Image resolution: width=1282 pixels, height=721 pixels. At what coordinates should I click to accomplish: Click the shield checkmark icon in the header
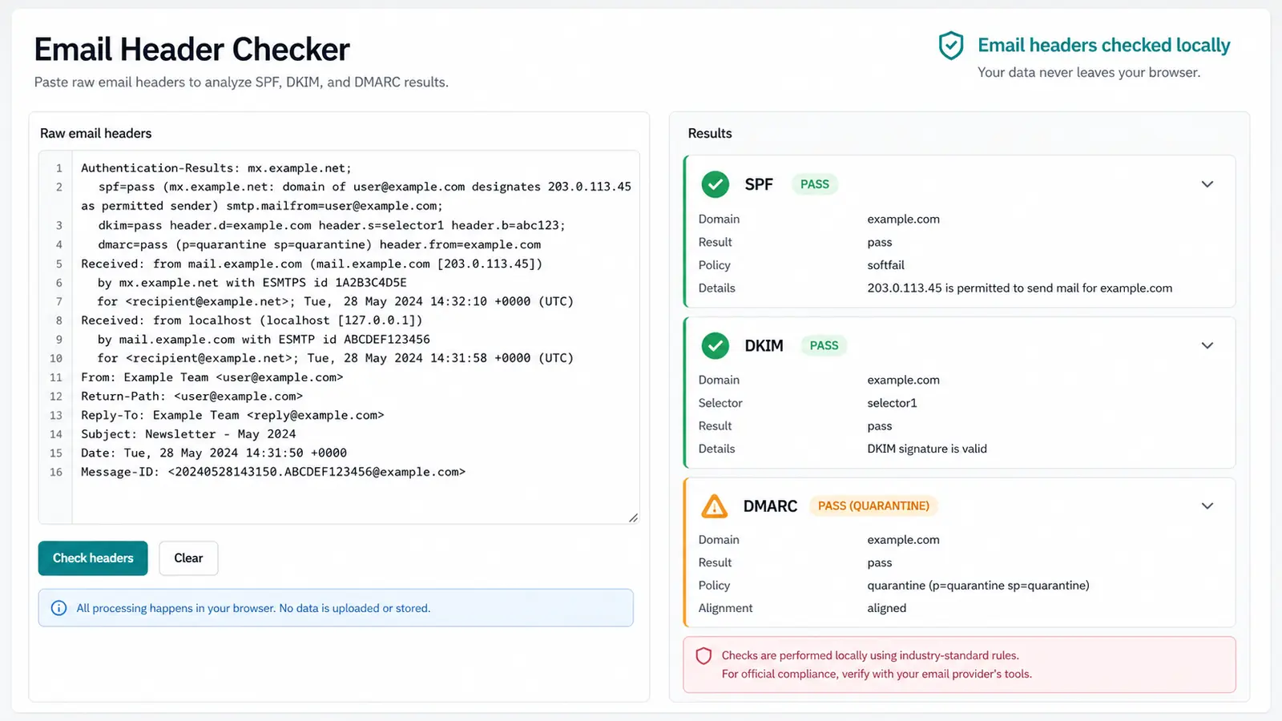(951, 46)
